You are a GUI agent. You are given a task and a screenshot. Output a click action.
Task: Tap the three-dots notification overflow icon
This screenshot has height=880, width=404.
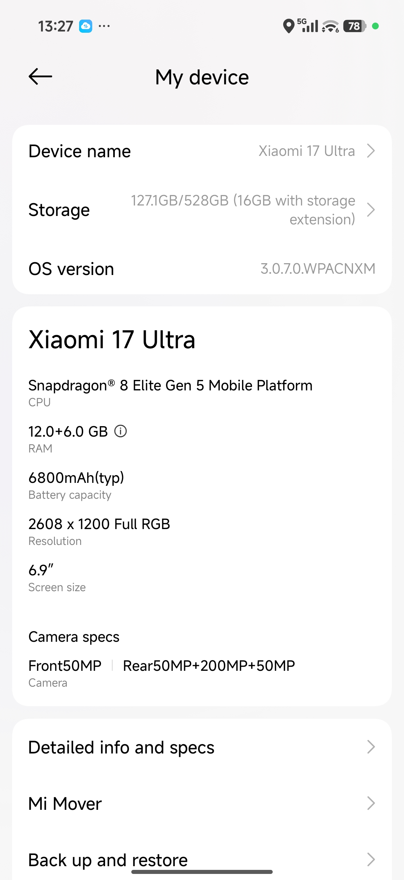pos(104,26)
